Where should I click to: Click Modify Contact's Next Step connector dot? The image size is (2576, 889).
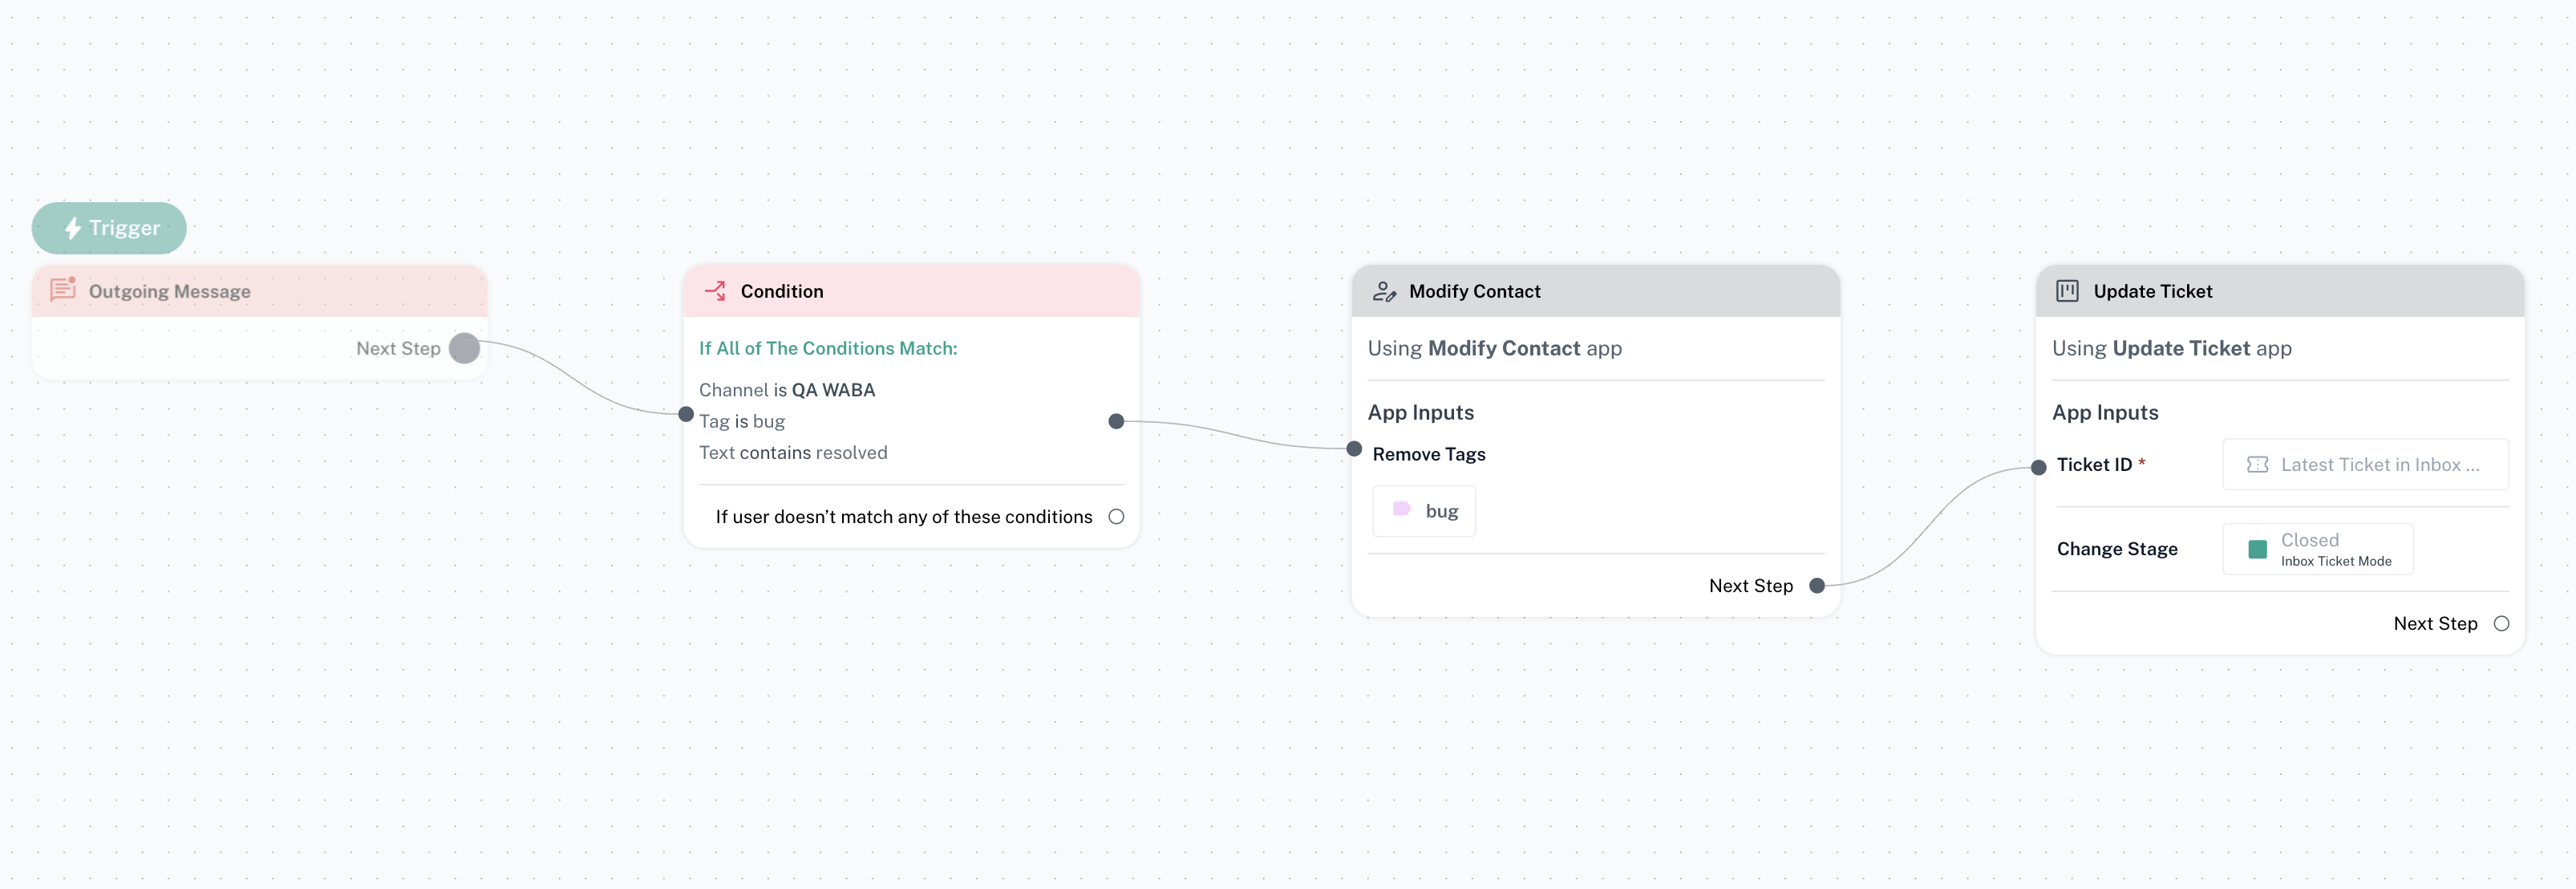click(x=1817, y=586)
